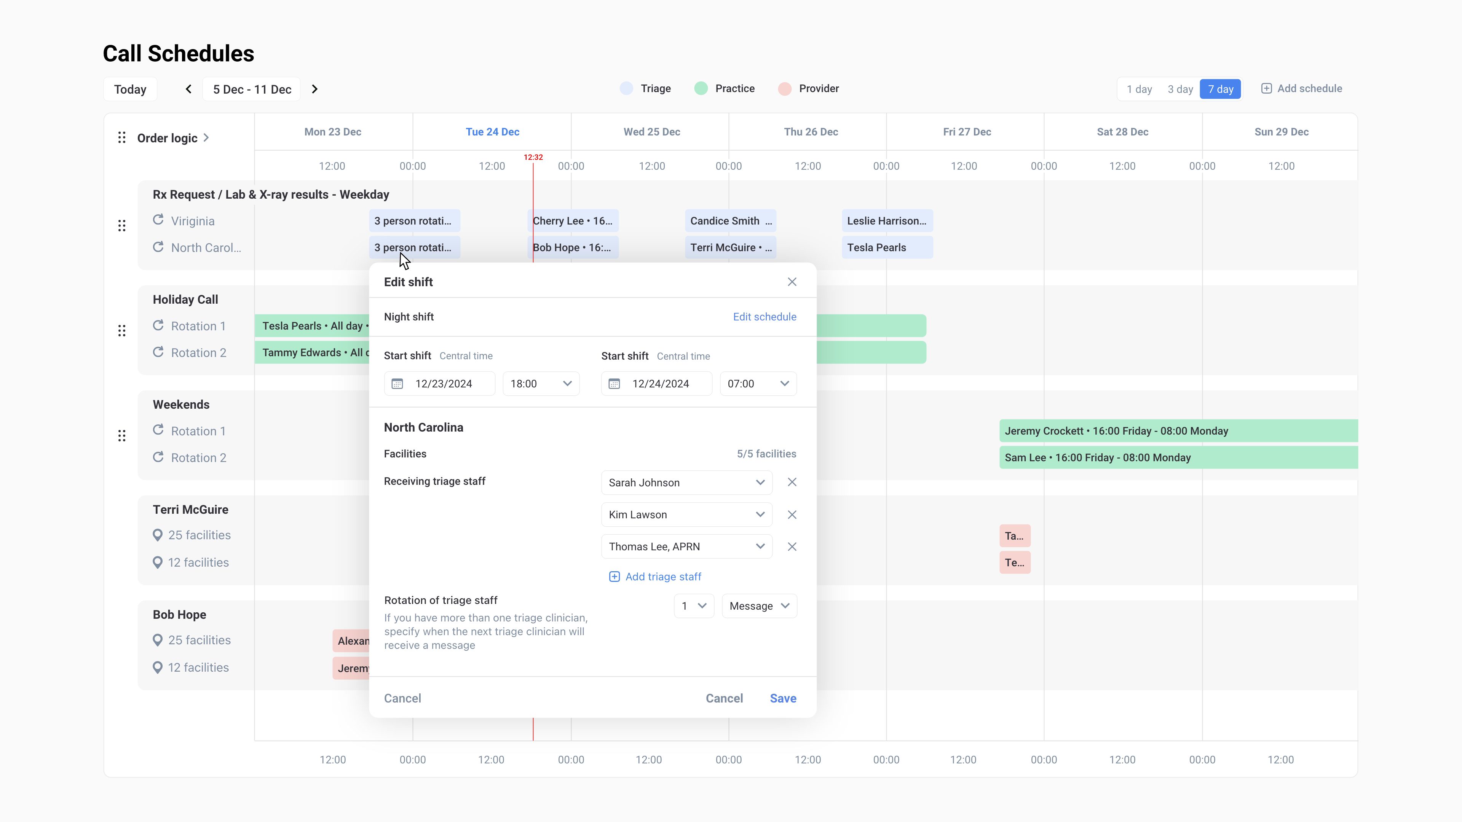1462x822 pixels.
Task: Click the rotation icon next to Viriginia
Action: pos(158,220)
